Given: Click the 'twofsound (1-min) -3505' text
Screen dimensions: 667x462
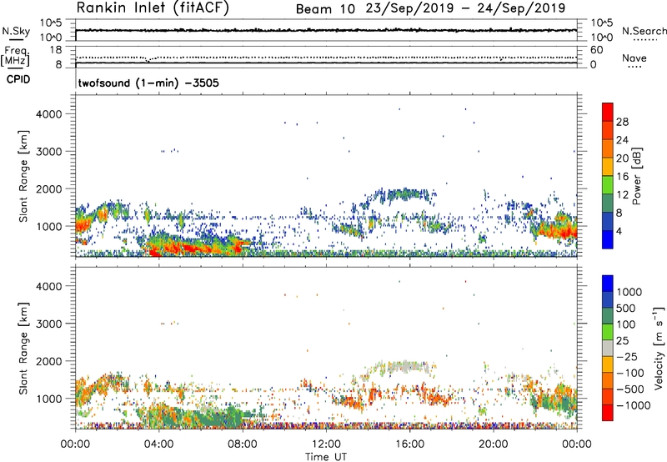Looking at the screenshot, I should click(148, 83).
